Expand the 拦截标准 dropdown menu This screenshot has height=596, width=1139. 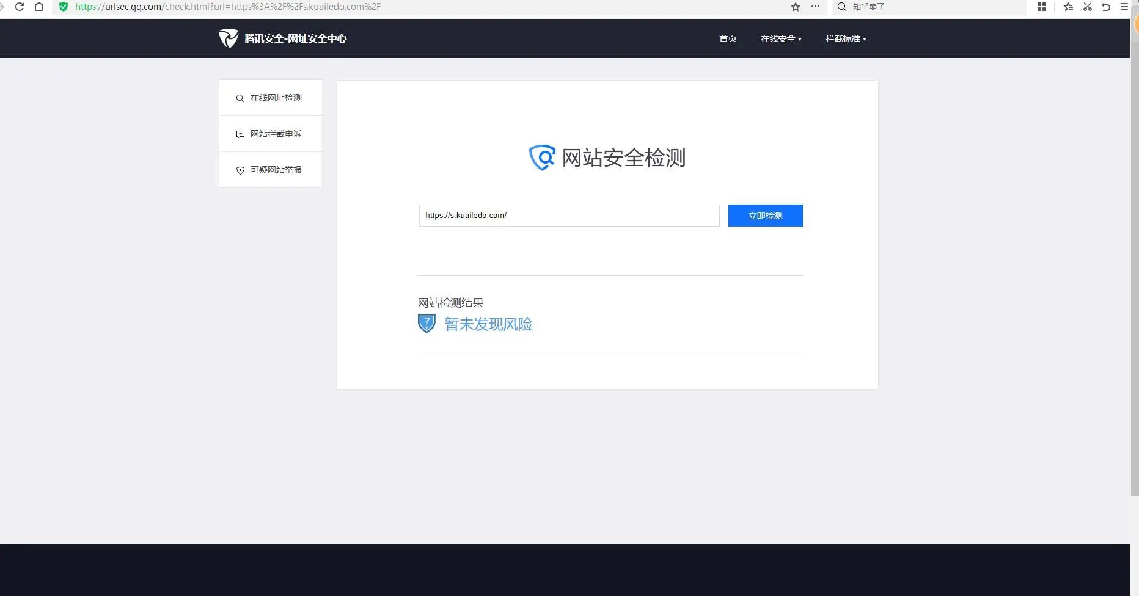coord(846,38)
